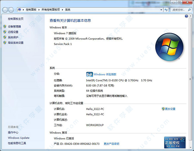Click the 64 位操作系统 value
Image resolution: width=194 pixels, height=151 pixels.
click(x=94, y=91)
